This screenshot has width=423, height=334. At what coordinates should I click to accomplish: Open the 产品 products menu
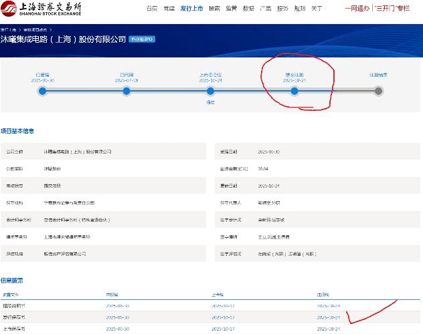click(266, 8)
